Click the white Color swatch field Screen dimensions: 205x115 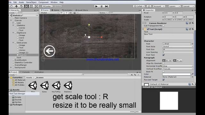pos(176,74)
